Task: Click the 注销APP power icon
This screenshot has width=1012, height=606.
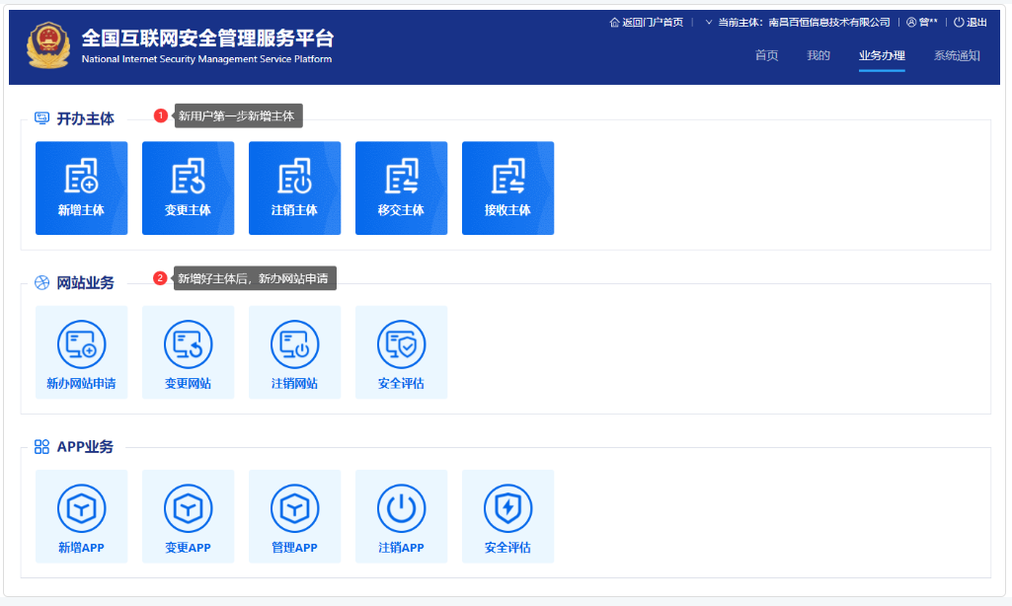Action: [401, 516]
